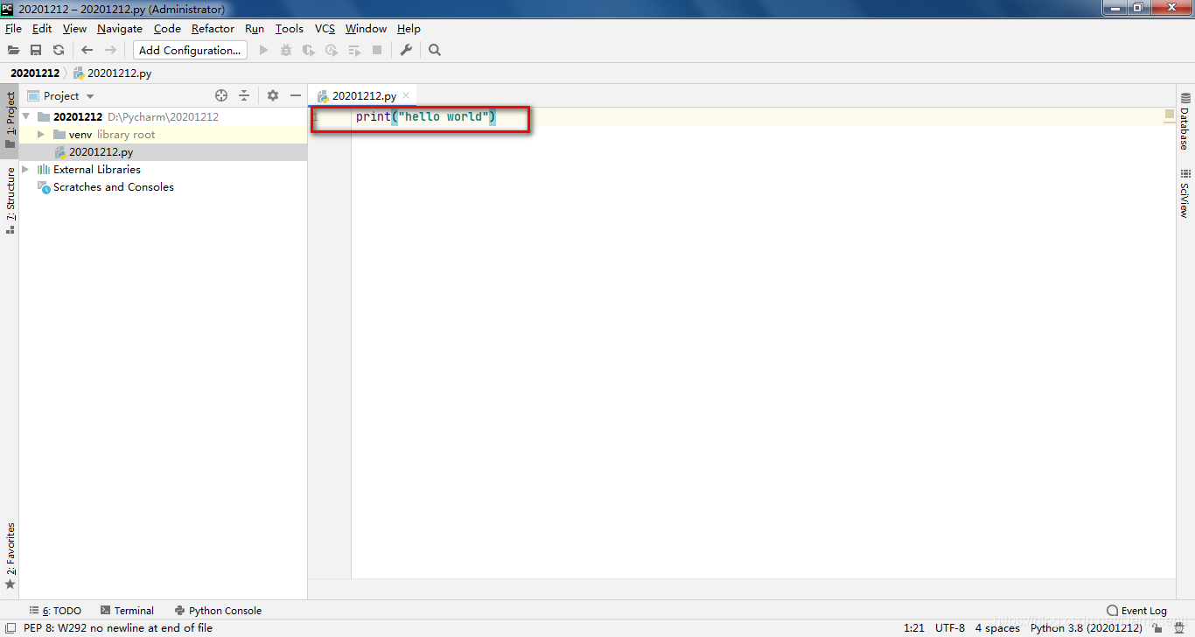This screenshot has width=1195, height=637.
Task: Open the UTF-8 encoding selector
Action: (x=950, y=628)
